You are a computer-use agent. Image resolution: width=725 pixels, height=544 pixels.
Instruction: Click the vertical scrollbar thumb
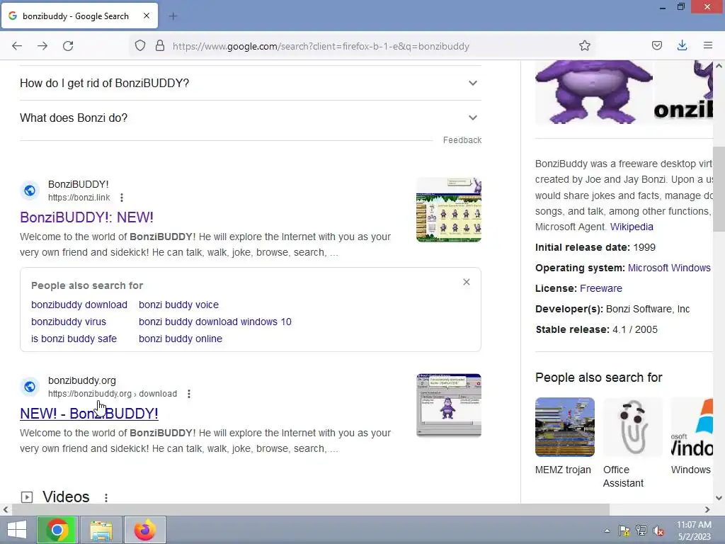[719, 188]
